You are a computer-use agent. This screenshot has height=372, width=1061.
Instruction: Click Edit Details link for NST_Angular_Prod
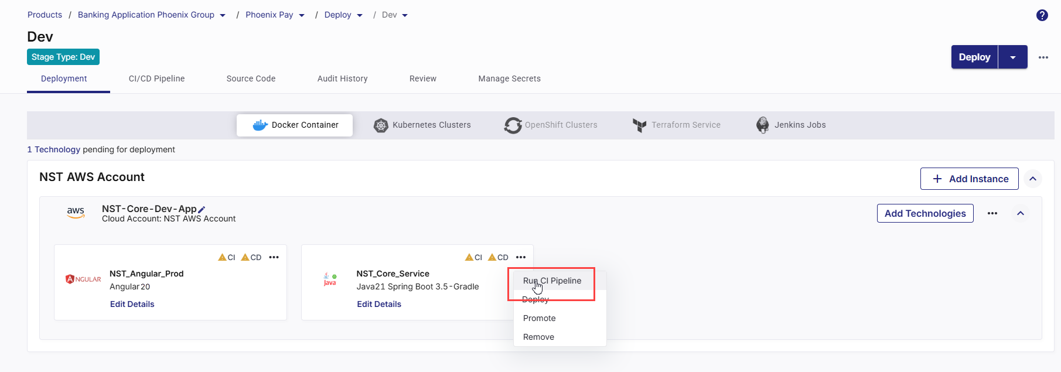(x=132, y=304)
